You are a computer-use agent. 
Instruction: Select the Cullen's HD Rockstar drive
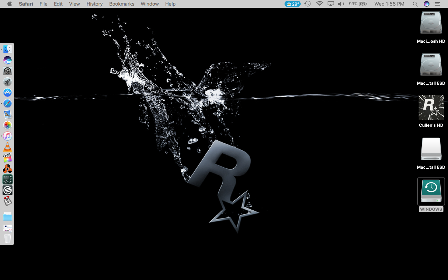[431, 107]
